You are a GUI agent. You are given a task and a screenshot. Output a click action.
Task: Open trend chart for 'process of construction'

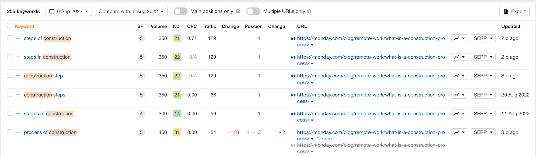[x=459, y=132]
